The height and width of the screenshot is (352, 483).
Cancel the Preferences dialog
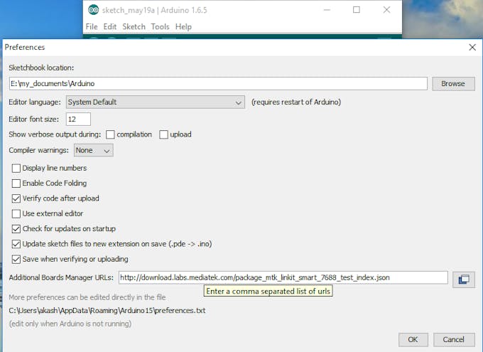[x=454, y=340]
